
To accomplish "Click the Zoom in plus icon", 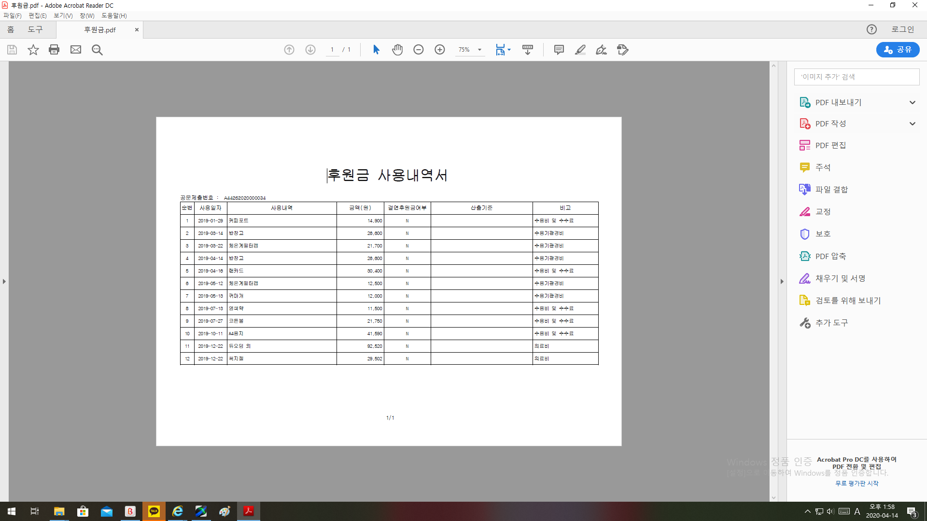I will pyautogui.click(x=440, y=50).
